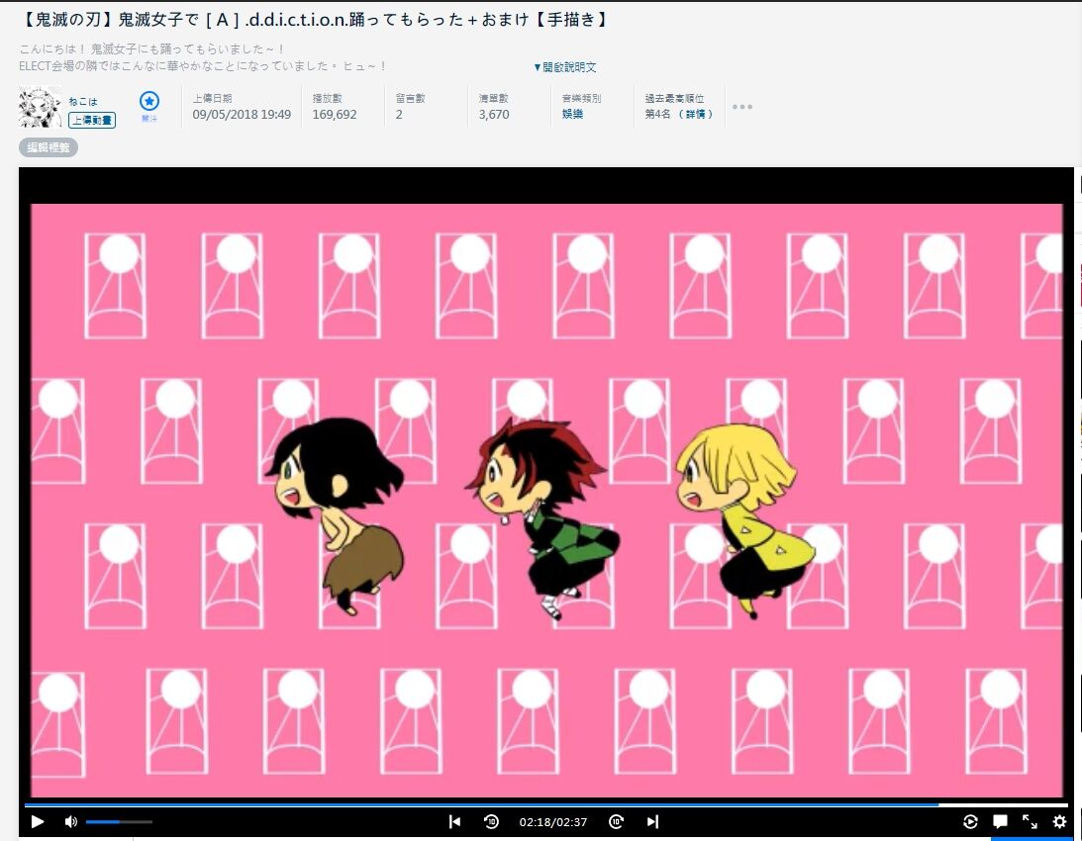Rewind 10 seconds icon

pyautogui.click(x=491, y=821)
